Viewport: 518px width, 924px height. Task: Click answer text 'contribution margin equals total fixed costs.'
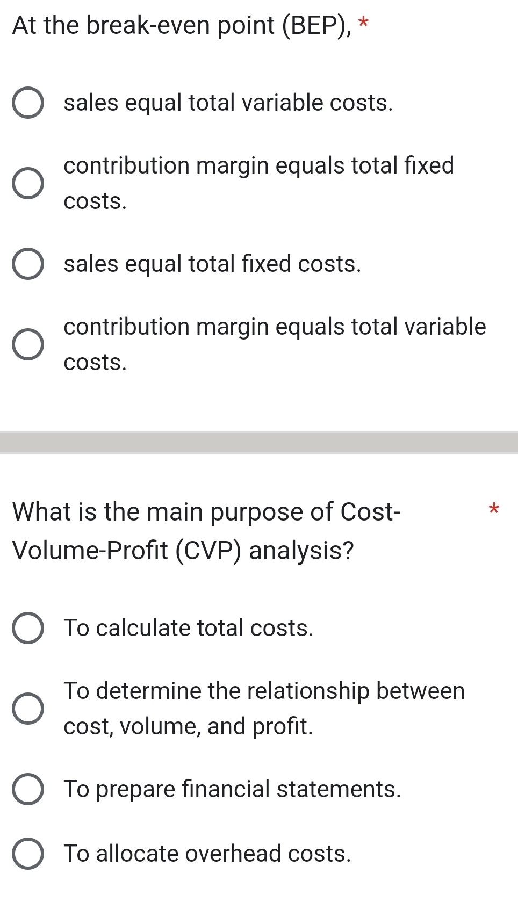click(x=258, y=183)
